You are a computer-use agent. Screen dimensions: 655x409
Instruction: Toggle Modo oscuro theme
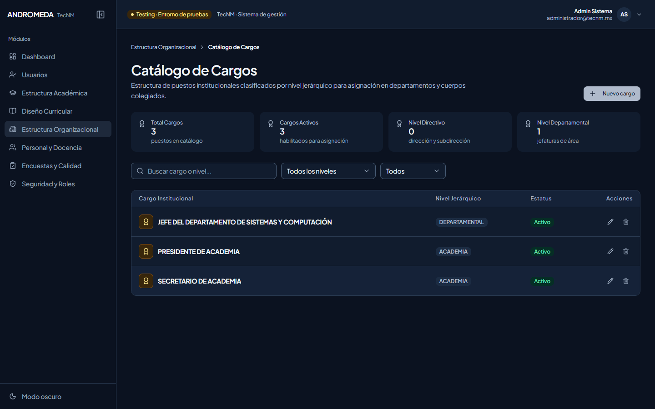click(58, 397)
